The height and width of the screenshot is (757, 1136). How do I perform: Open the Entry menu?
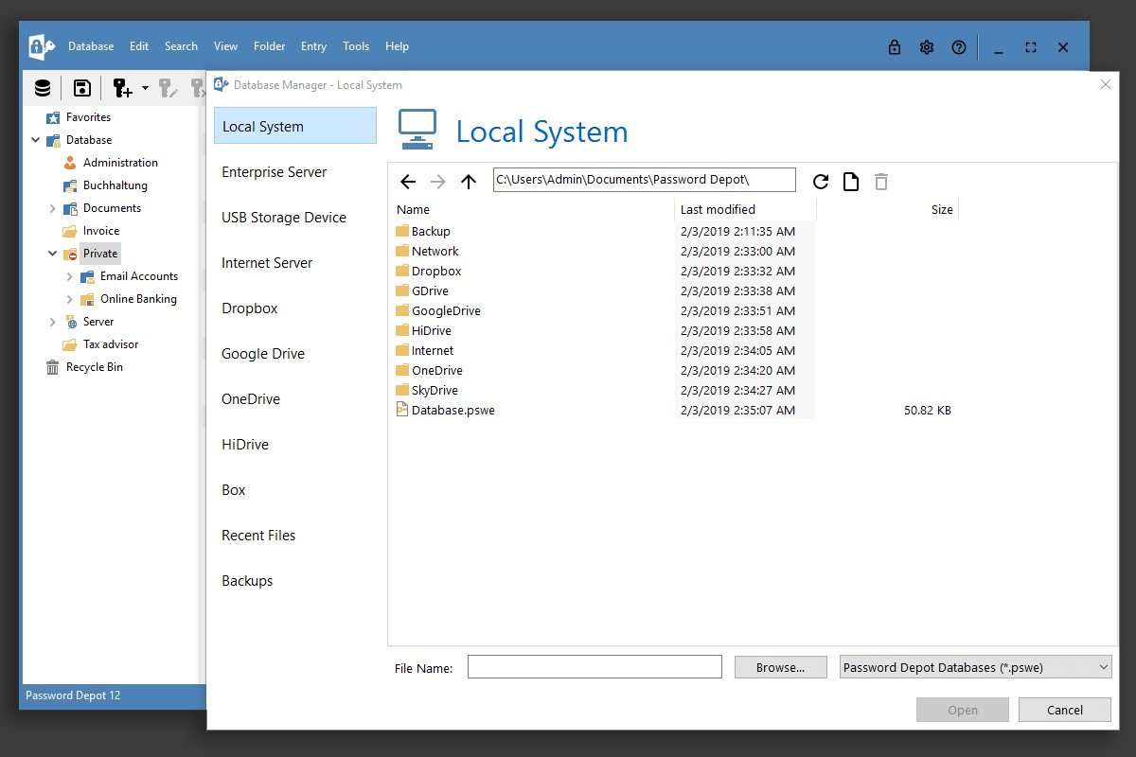pyautogui.click(x=313, y=46)
